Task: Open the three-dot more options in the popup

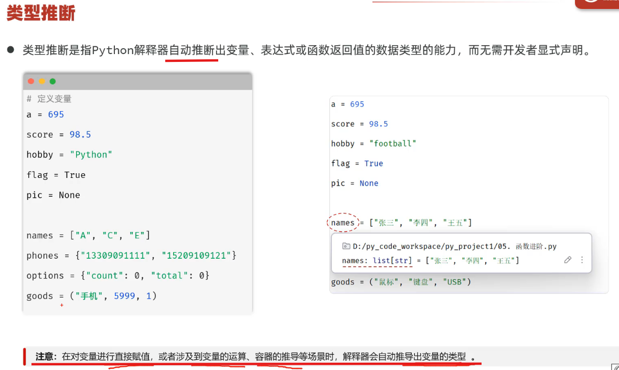Action: coord(582,260)
